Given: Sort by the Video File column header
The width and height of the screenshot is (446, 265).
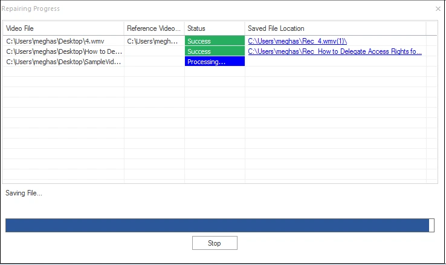Looking at the screenshot, I should [x=63, y=28].
